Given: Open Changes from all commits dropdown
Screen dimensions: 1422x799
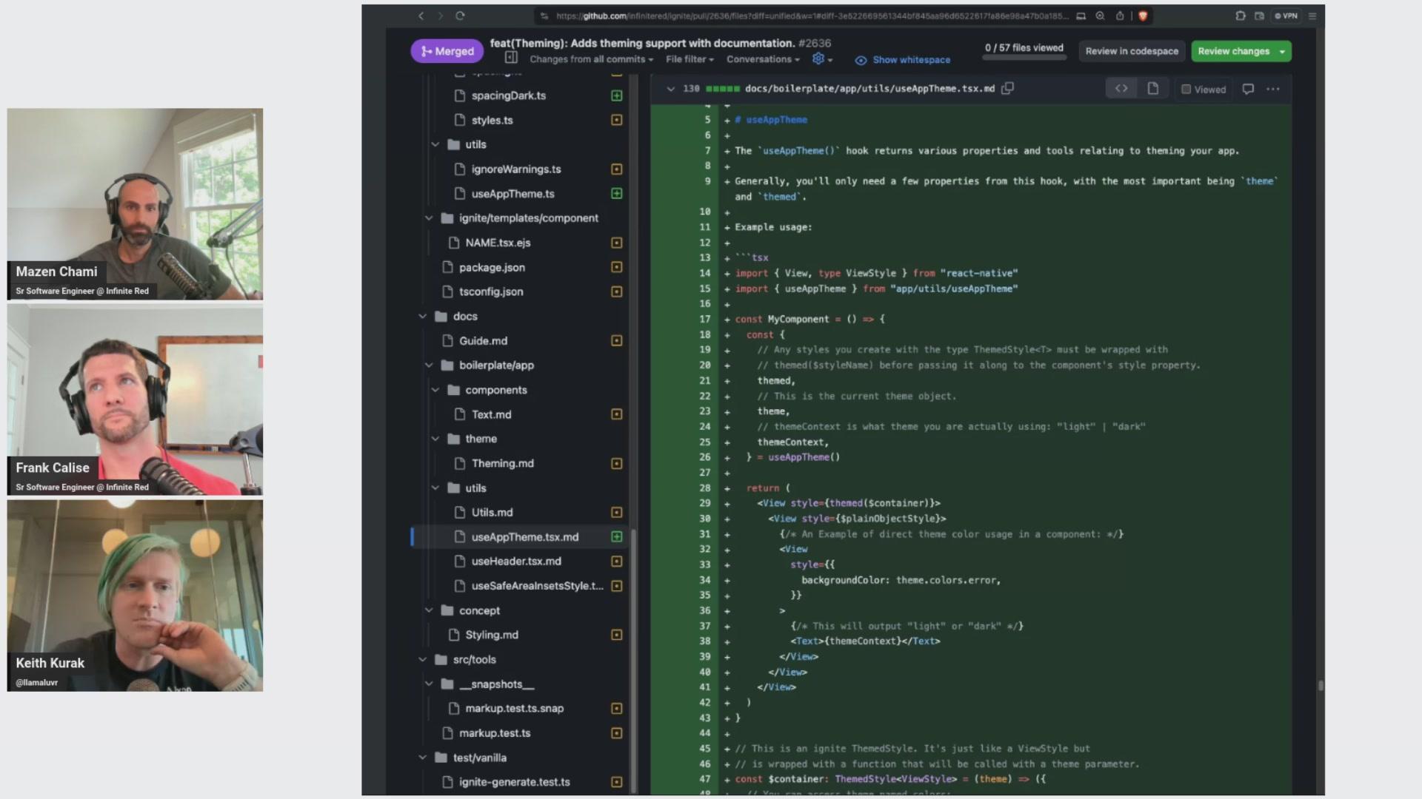Looking at the screenshot, I should pyautogui.click(x=591, y=59).
